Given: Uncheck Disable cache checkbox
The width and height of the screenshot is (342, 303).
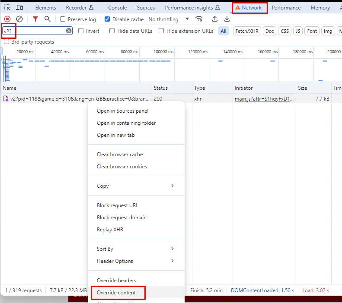Looking at the screenshot, I should click(107, 19).
